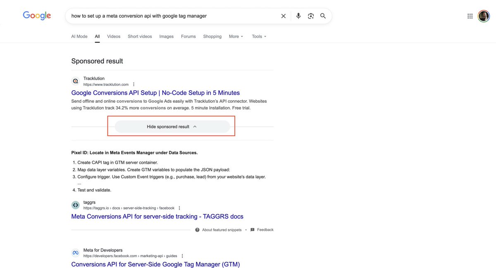Click the developers.facebook.com breadcrumb URL
This screenshot has width=496, height=268.
[x=130, y=256]
